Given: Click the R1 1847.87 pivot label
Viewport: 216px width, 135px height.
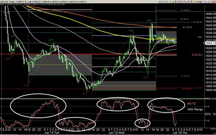Looking at the screenshot, I should [x=186, y=10].
